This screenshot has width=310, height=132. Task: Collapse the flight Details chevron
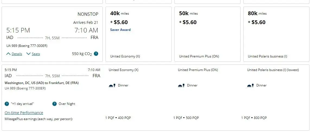(8, 54)
